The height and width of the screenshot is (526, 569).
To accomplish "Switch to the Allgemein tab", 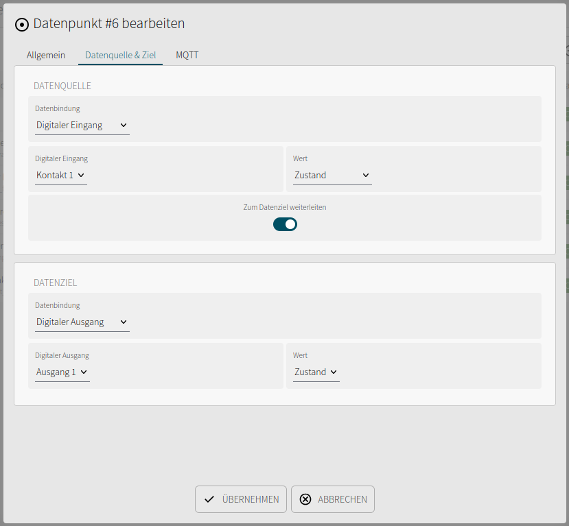I will point(46,55).
